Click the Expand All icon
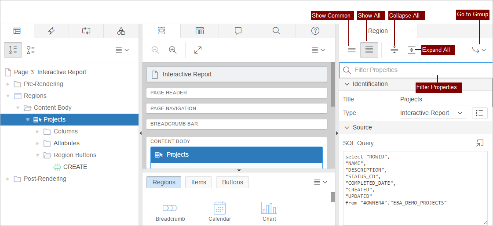 pyautogui.click(x=412, y=50)
